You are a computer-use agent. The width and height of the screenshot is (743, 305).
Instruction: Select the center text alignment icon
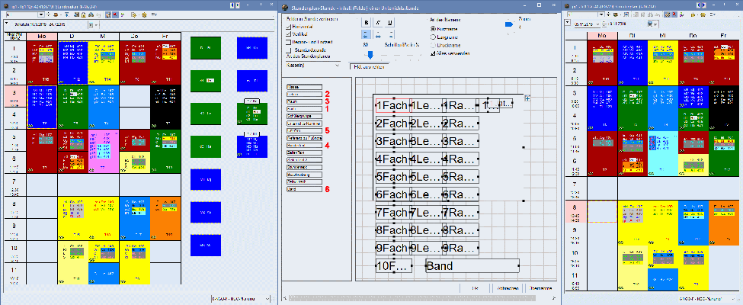pyautogui.click(x=379, y=34)
